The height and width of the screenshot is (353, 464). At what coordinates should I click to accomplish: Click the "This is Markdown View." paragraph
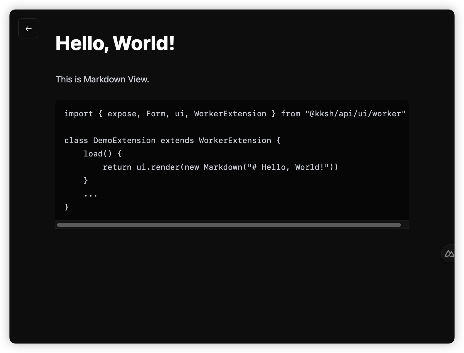point(102,79)
